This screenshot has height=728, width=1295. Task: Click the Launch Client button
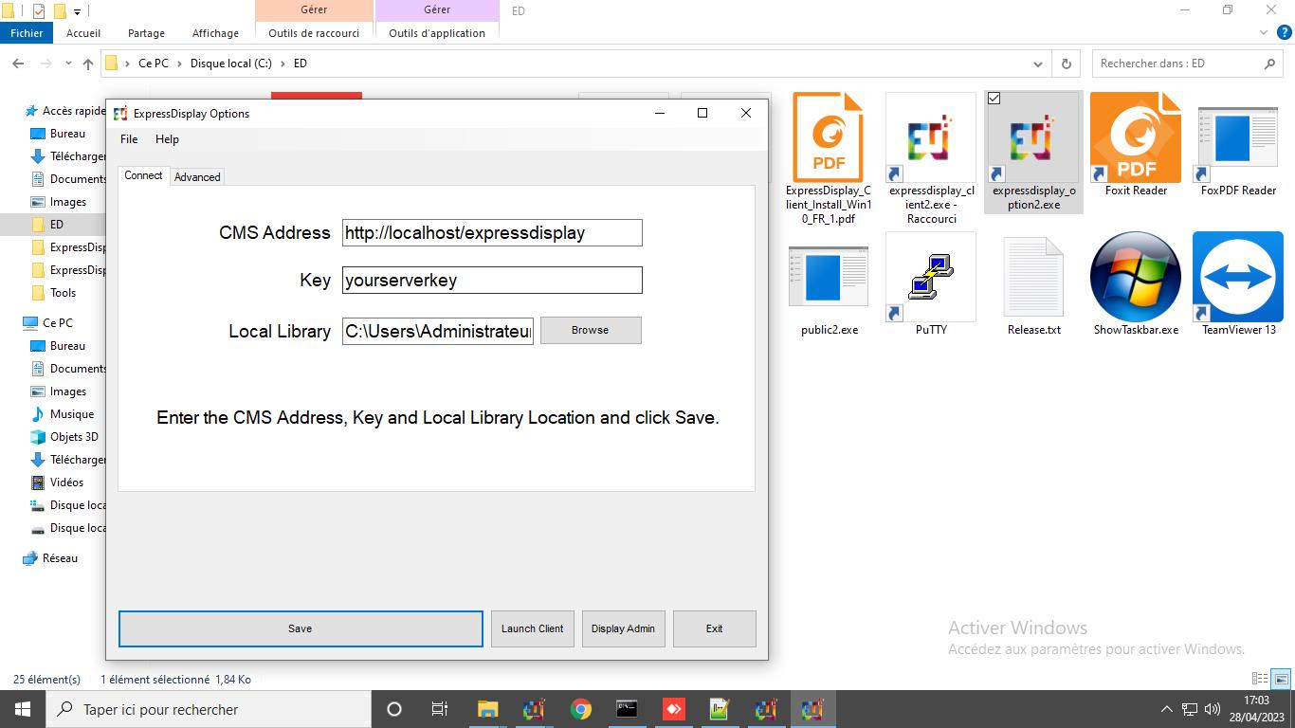tap(532, 628)
